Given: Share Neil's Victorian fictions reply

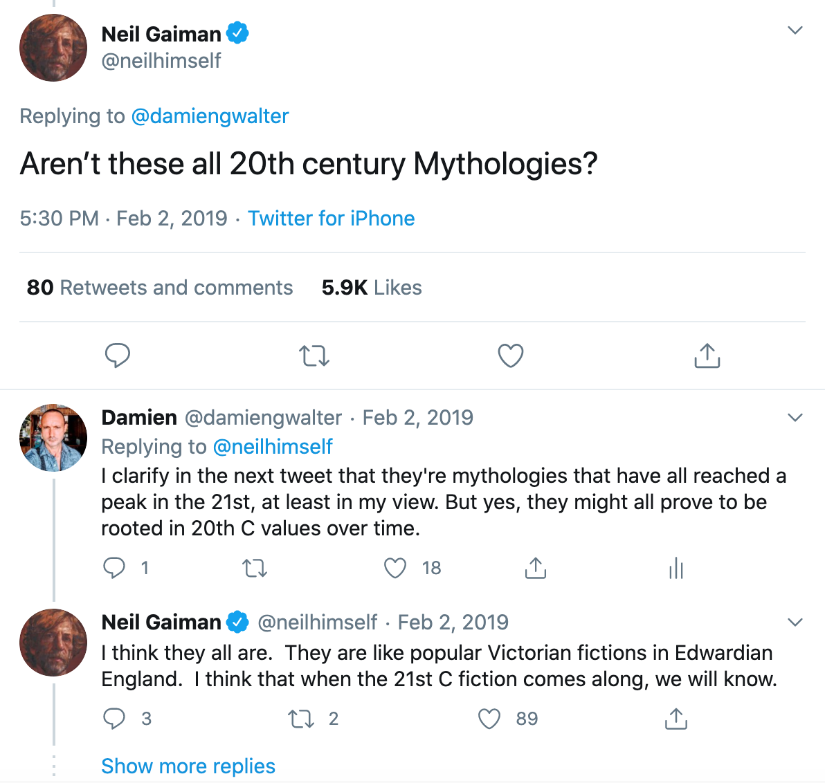Looking at the screenshot, I should pos(676,719).
